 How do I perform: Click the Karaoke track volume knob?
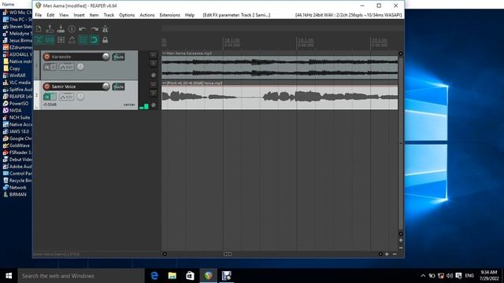(x=106, y=57)
